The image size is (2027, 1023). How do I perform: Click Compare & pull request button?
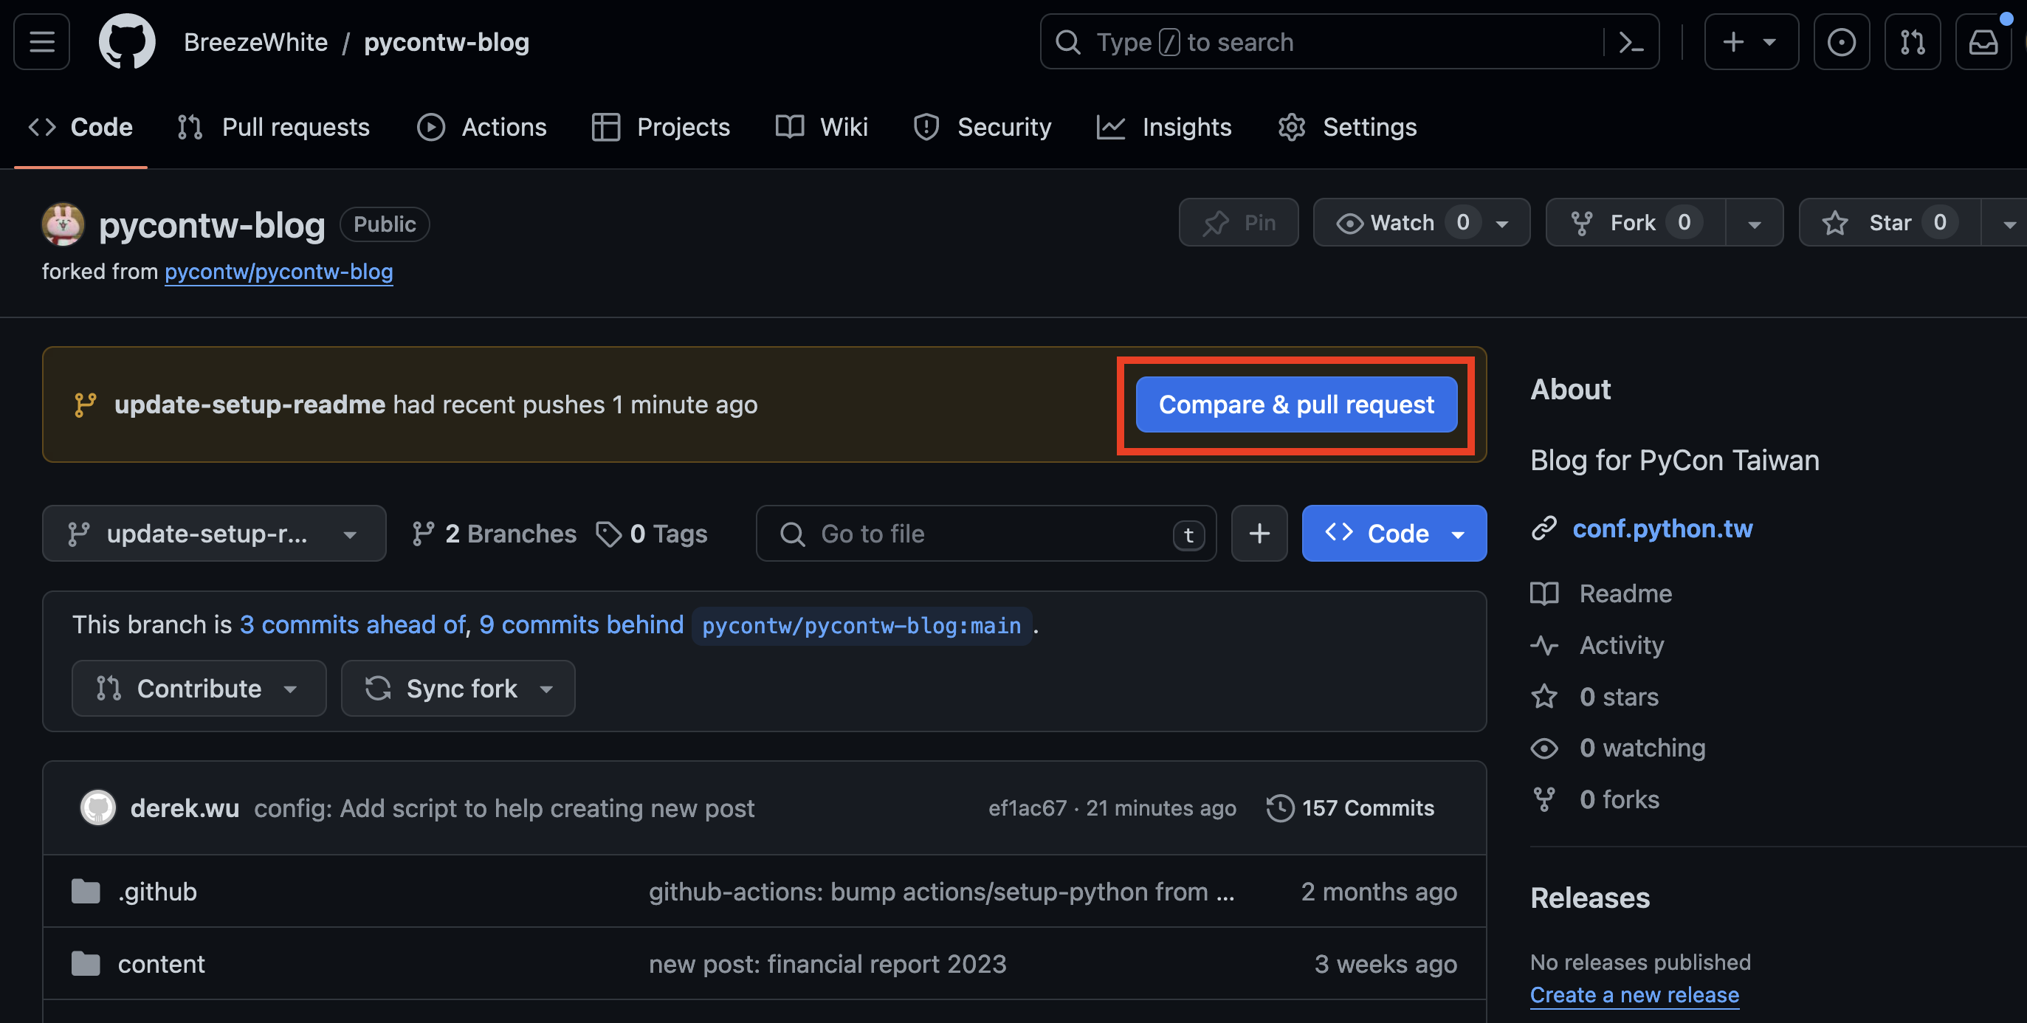(1296, 404)
